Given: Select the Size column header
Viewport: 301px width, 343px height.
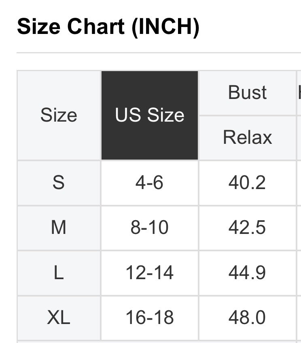Looking at the screenshot, I should 59,115.
